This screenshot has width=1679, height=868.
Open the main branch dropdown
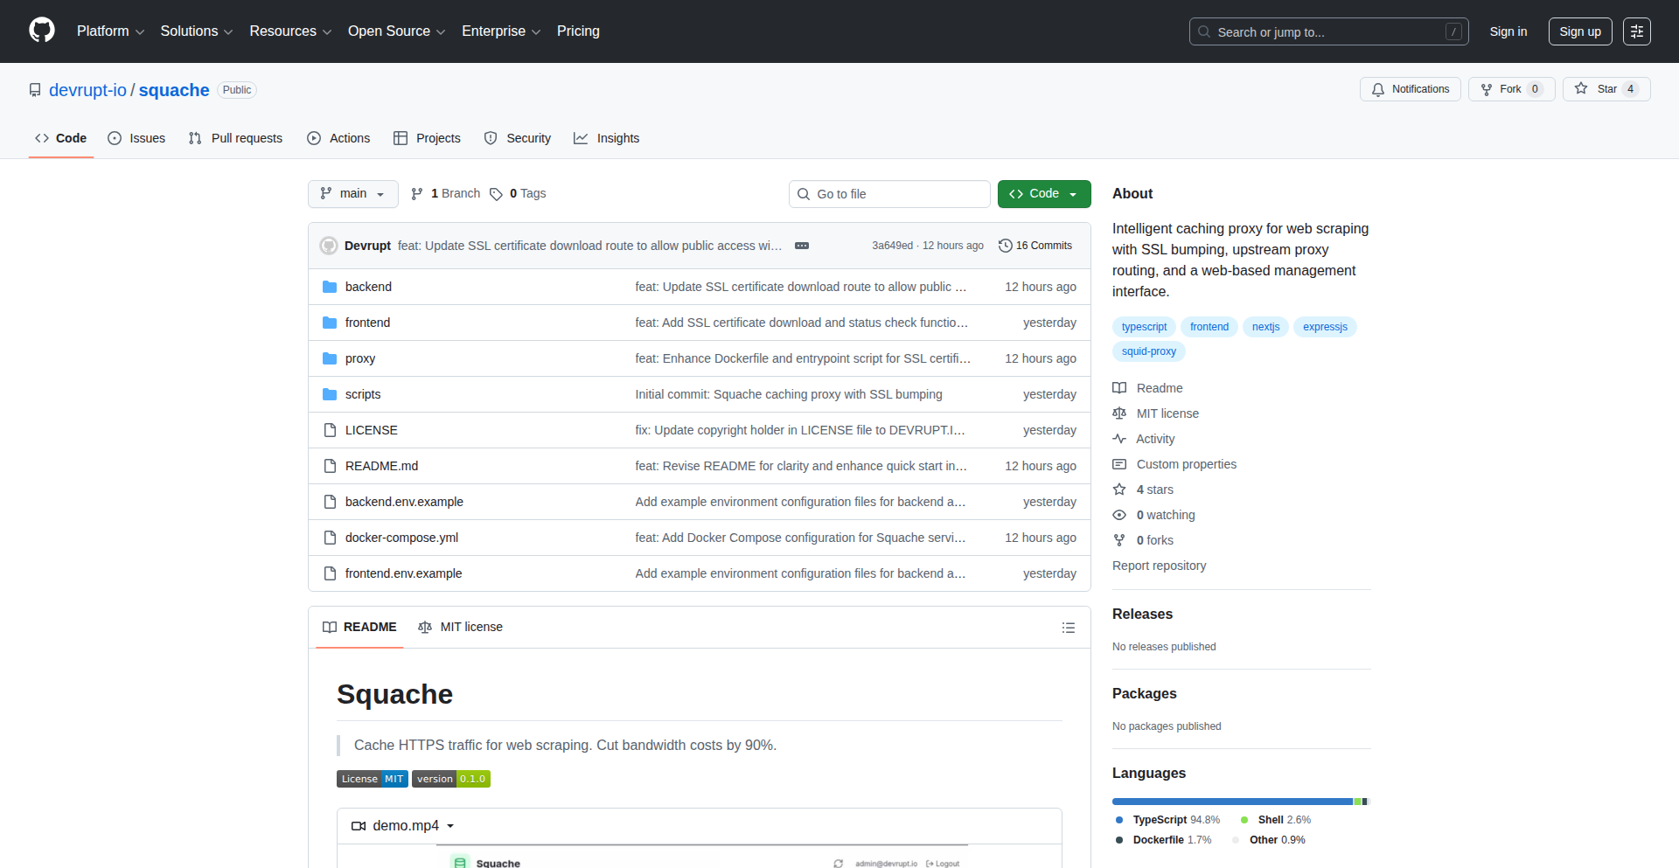tap(352, 194)
